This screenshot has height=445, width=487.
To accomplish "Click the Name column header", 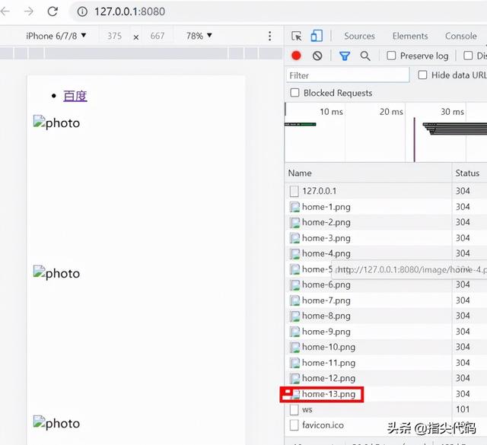I will tap(368, 173).
